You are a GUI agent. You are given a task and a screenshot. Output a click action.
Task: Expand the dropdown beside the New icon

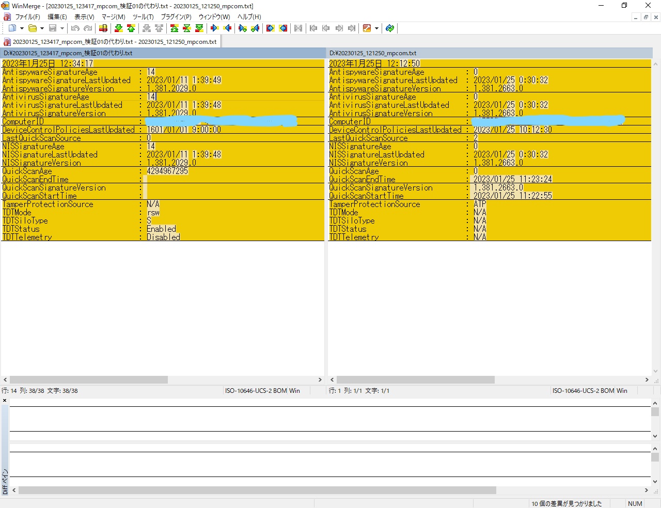coord(21,28)
